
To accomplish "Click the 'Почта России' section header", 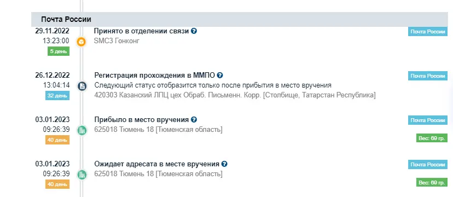I will (240, 19).
